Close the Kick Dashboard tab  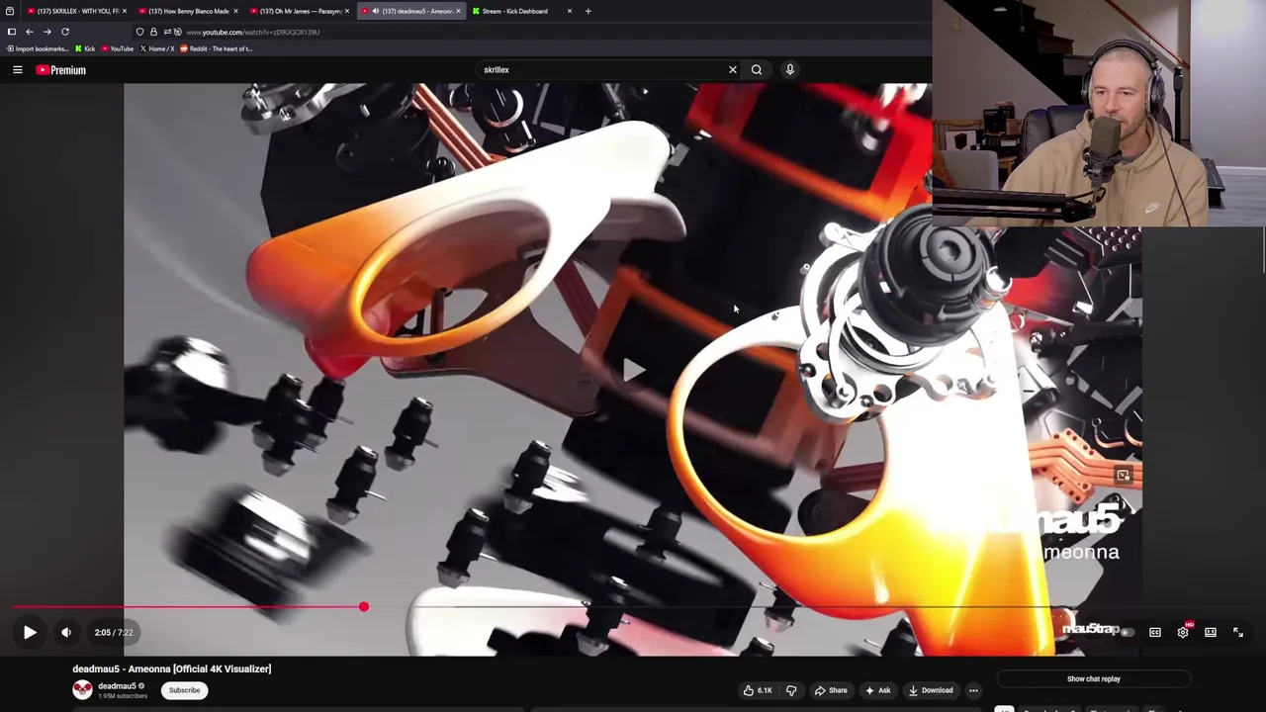(x=569, y=11)
